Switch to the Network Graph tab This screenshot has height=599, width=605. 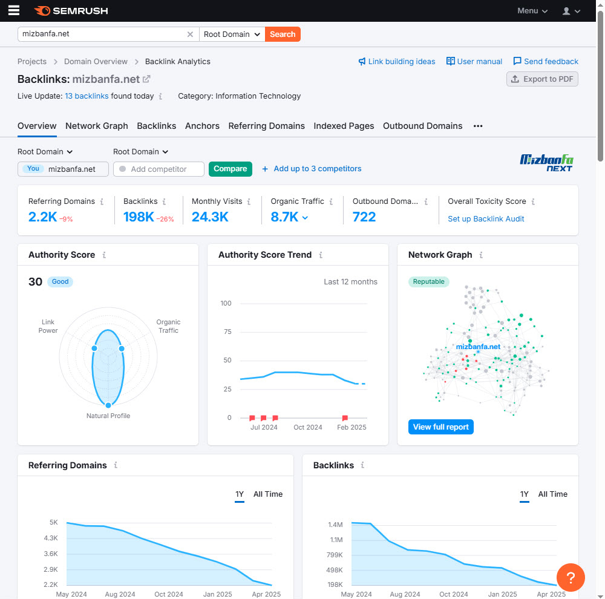pyautogui.click(x=96, y=126)
